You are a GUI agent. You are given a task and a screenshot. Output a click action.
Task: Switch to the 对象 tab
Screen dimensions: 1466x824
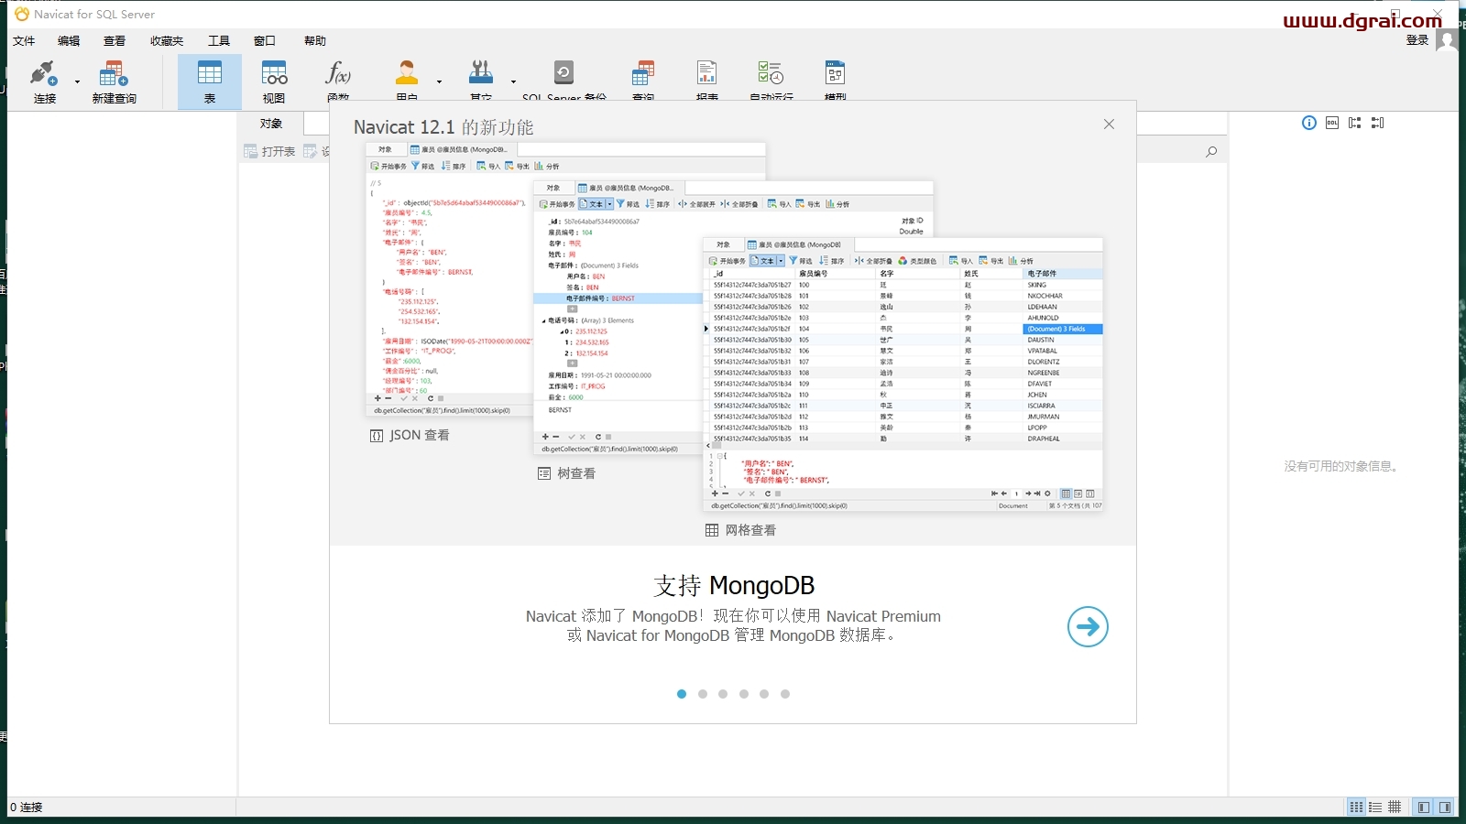[x=271, y=124]
